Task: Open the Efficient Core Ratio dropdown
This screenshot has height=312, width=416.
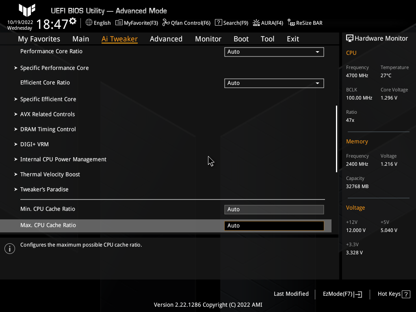Action: coord(274,83)
